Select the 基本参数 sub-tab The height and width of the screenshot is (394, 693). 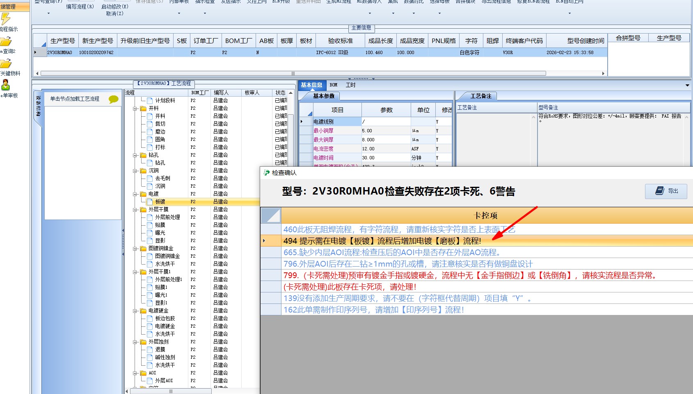pos(323,96)
